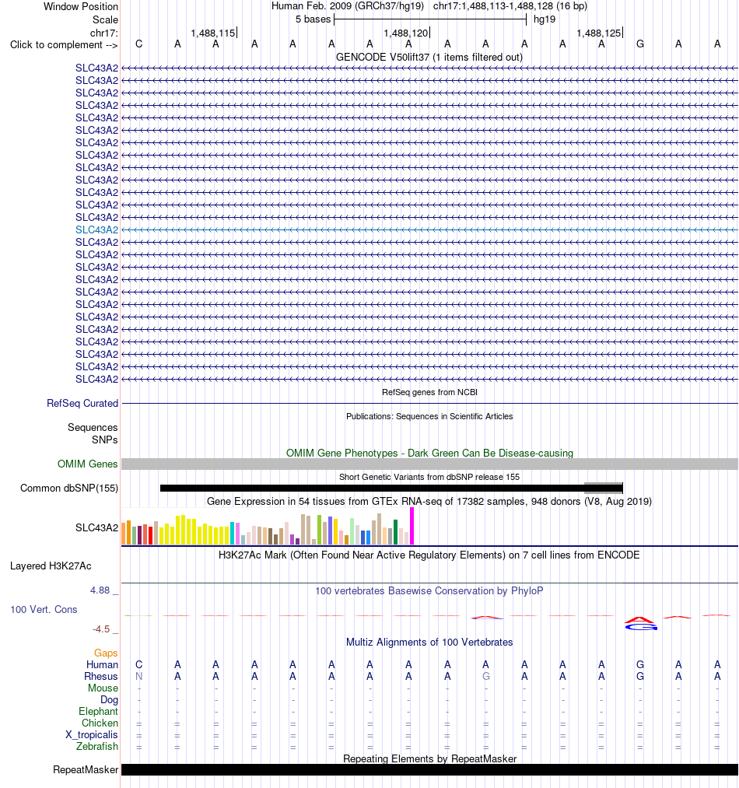This screenshot has width=739, height=788.
Task: Open the Basewise Conservation by PhyloP title
Action: click(x=429, y=590)
